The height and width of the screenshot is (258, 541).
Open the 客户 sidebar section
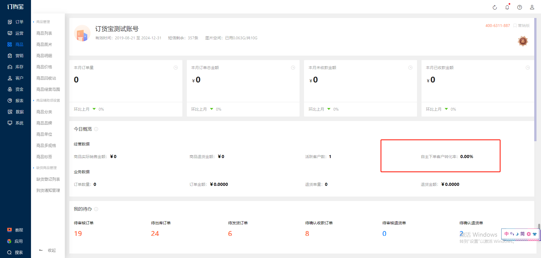click(x=15, y=78)
